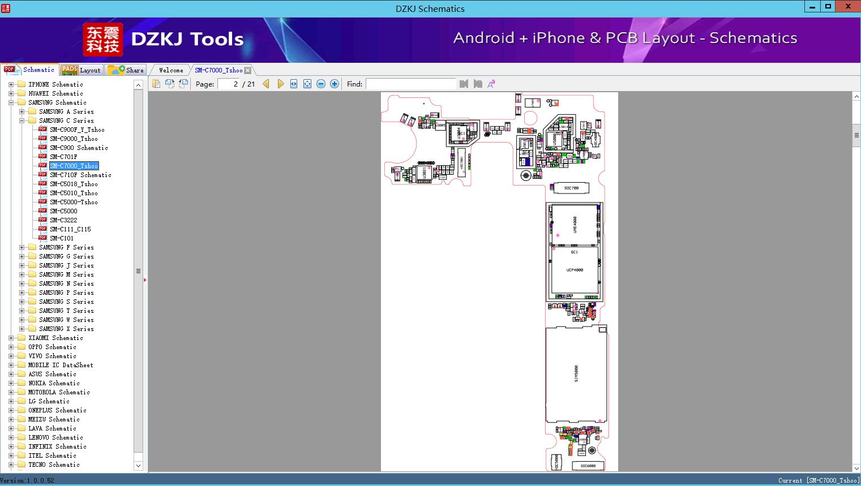Switch to the Schematic tab
Screen dimensions: 861x486
pyautogui.click(x=29, y=70)
